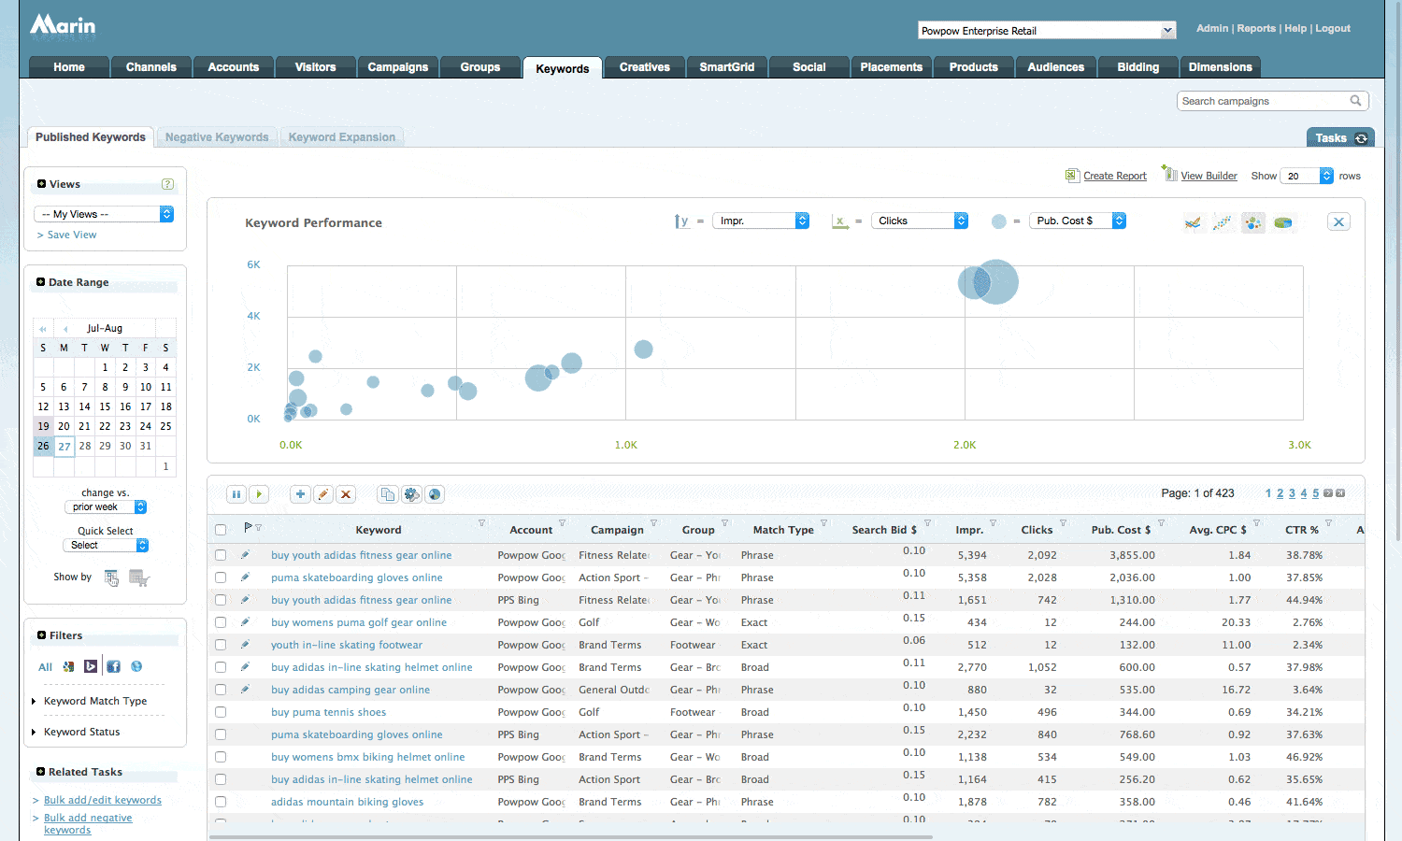Click the Create Report link
This screenshot has width=1402, height=841.
(x=1114, y=176)
